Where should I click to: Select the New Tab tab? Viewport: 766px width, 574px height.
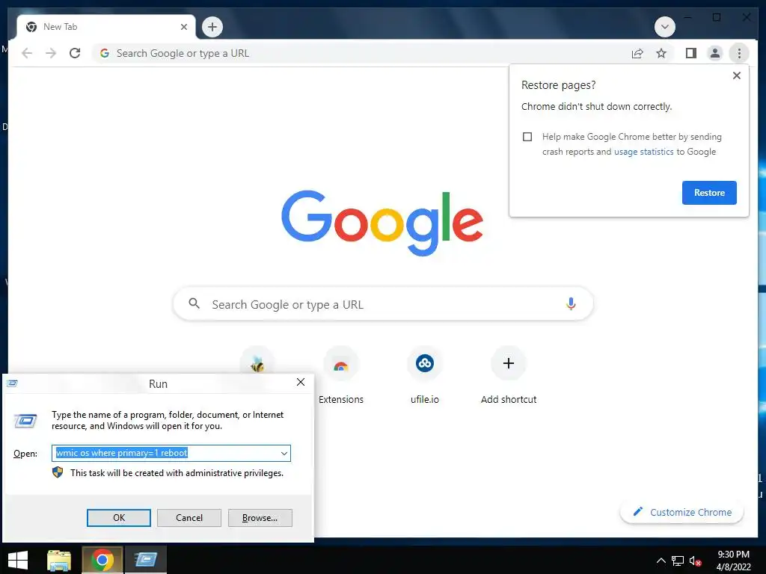pyautogui.click(x=106, y=27)
